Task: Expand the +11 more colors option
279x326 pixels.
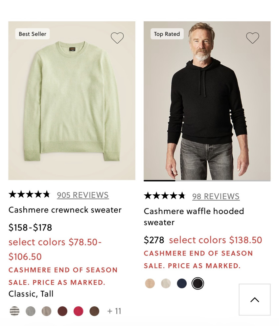Action: (114, 311)
